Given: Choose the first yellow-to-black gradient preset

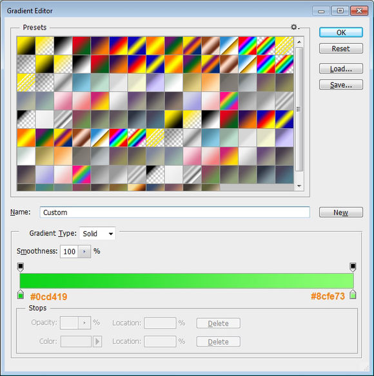Looking at the screenshot, I should 26,46.
